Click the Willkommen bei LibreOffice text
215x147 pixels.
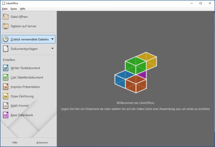point(135,103)
